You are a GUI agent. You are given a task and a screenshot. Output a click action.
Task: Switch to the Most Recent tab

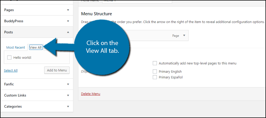tap(16, 48)
